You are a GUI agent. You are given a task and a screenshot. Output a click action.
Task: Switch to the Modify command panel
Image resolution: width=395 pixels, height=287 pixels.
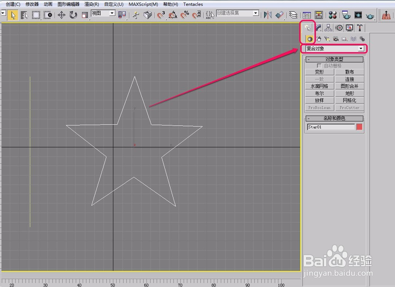tap(318, 28)
